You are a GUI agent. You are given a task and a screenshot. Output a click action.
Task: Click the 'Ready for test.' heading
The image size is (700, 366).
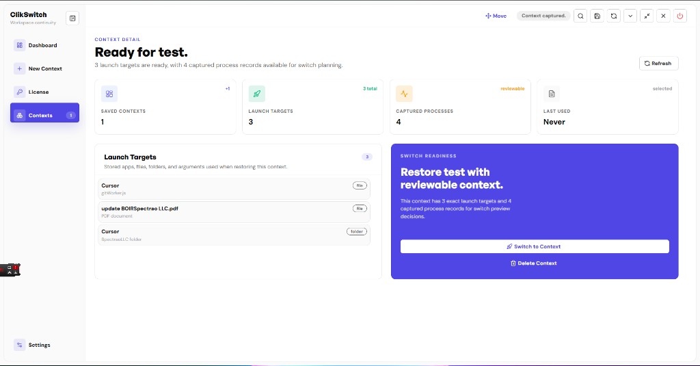point(141,52)
